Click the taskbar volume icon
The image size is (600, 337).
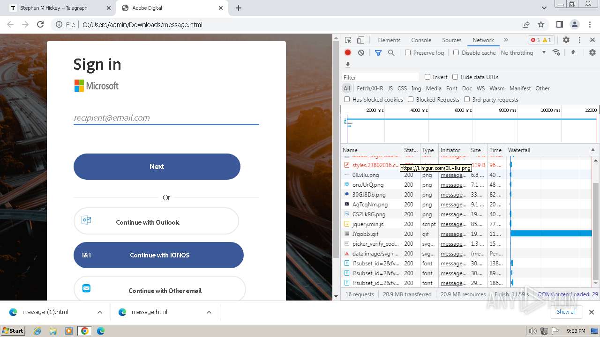tap(532, 331)
